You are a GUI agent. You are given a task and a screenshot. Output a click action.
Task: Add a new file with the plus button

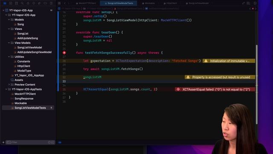pos(3,142)
